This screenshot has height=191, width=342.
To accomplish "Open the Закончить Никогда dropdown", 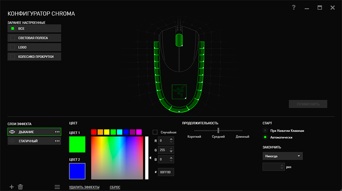I will click(283, 156).
